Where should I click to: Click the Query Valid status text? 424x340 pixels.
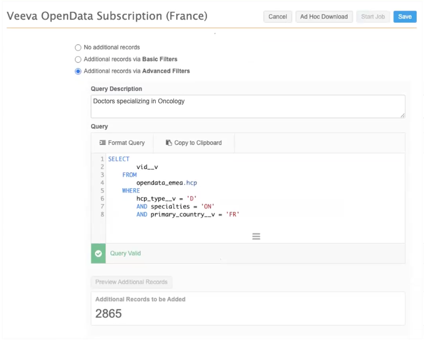[x=126, y=253]
